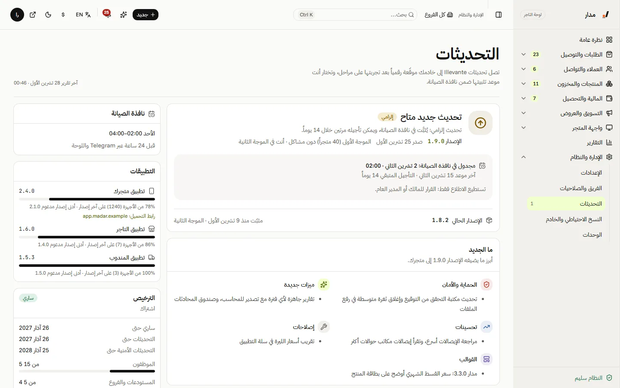Click the update available arrow-up icon
Screen dimensions: 620x388
click(x=480, y=123)
